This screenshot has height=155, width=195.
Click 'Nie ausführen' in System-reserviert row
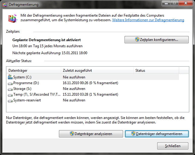74,100
